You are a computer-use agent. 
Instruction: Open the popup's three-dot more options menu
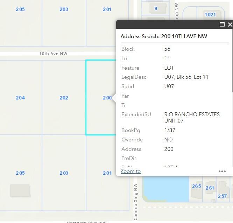click(222, 171)
